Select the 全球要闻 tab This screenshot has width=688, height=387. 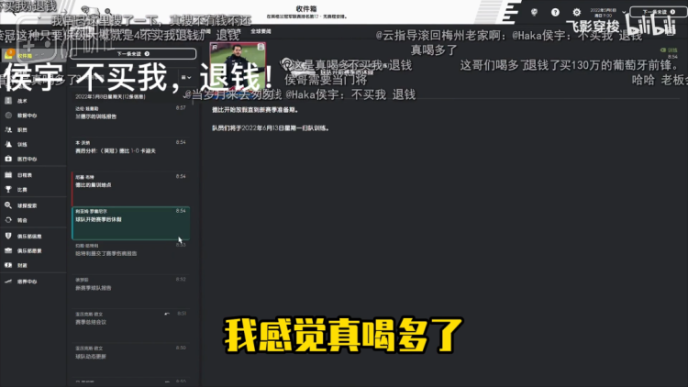point(261,31)
